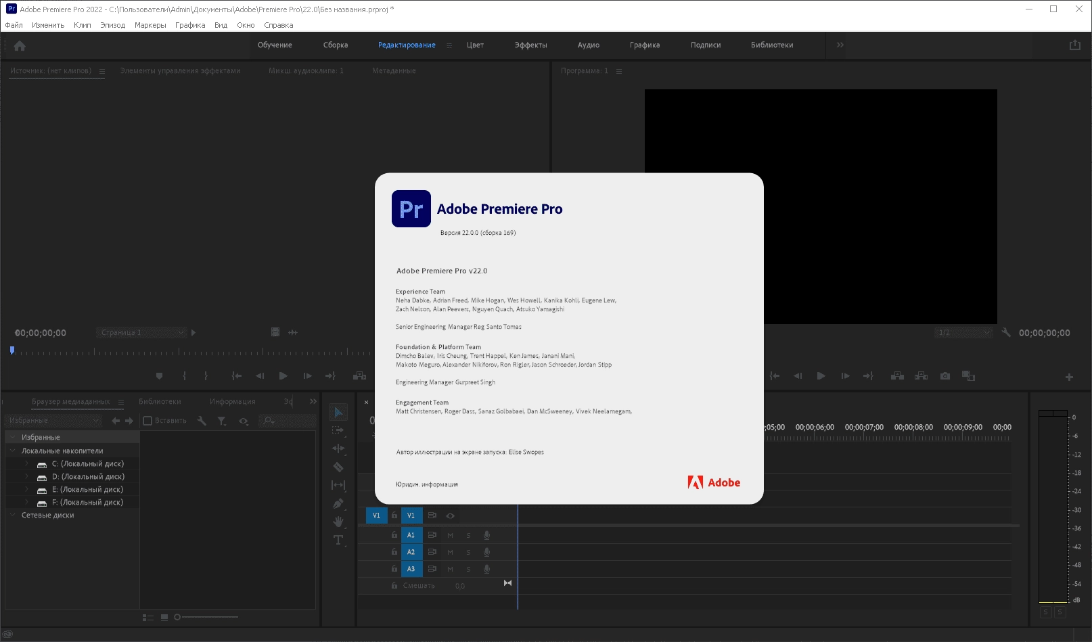The height and width of the screenshot is (642, 1092).
Task: Go forward in Media Browser
Action: [x=129, y=421]
